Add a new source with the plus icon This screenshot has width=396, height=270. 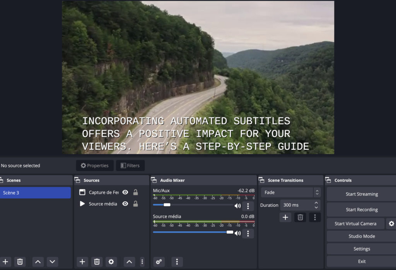point(82,262)
